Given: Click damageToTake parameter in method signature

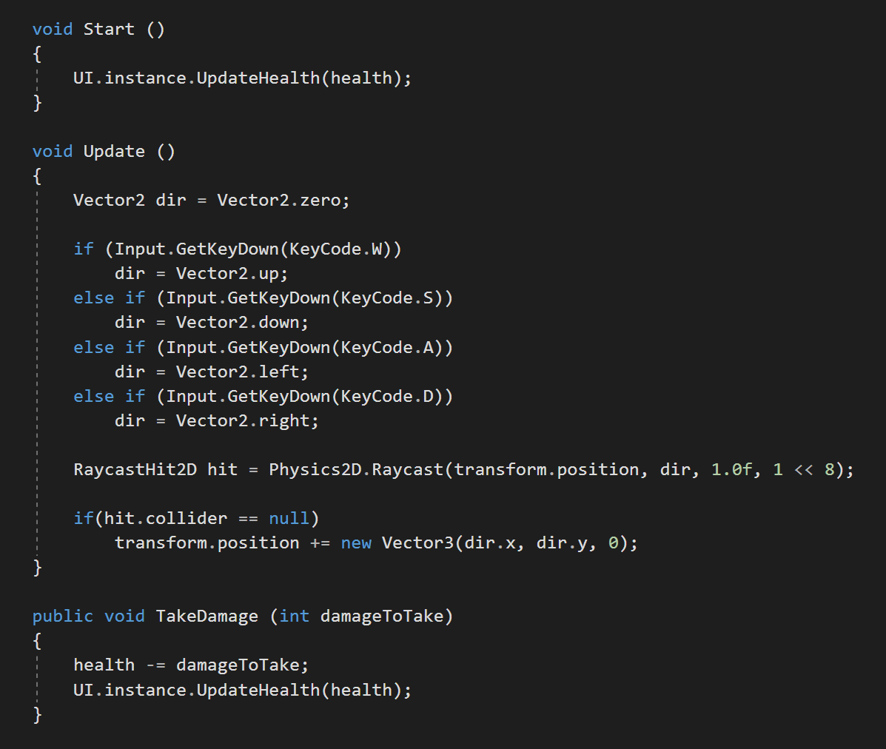Looking at the screenshot, I should [382, 616].
